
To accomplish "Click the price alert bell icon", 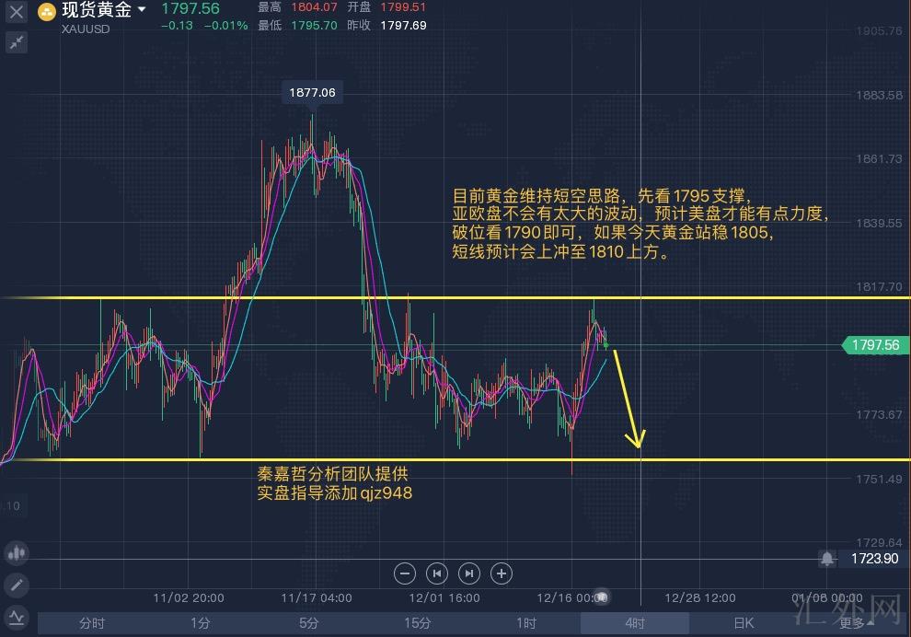I will click(x=827, y=559).
